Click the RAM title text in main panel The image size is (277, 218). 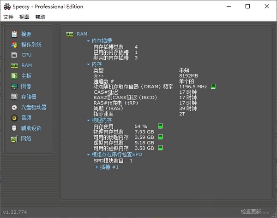point(82,34)
